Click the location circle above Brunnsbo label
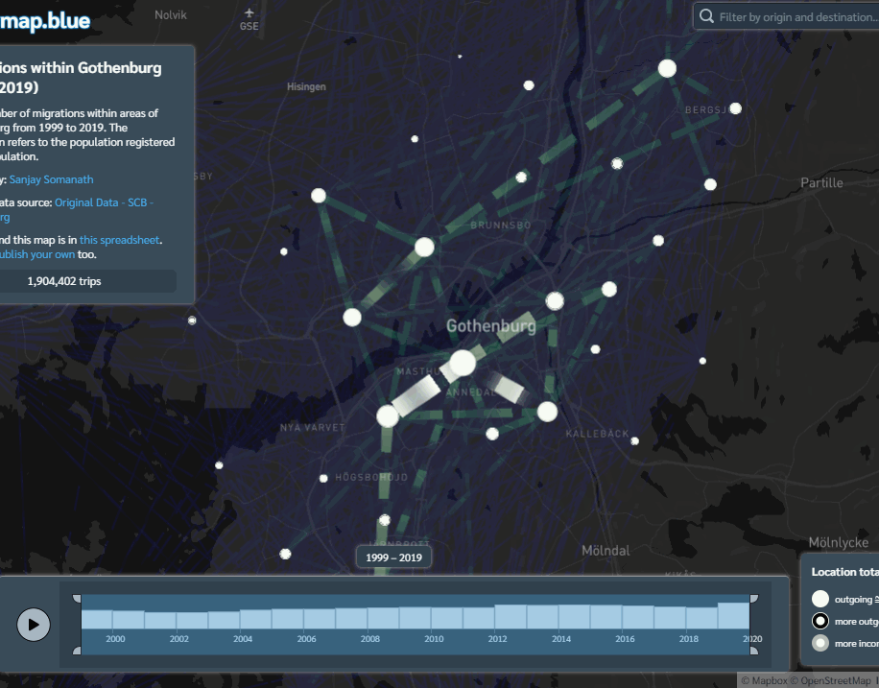Image resolution: width=879 pixels, height=688 pixels. tap(521, 178)
